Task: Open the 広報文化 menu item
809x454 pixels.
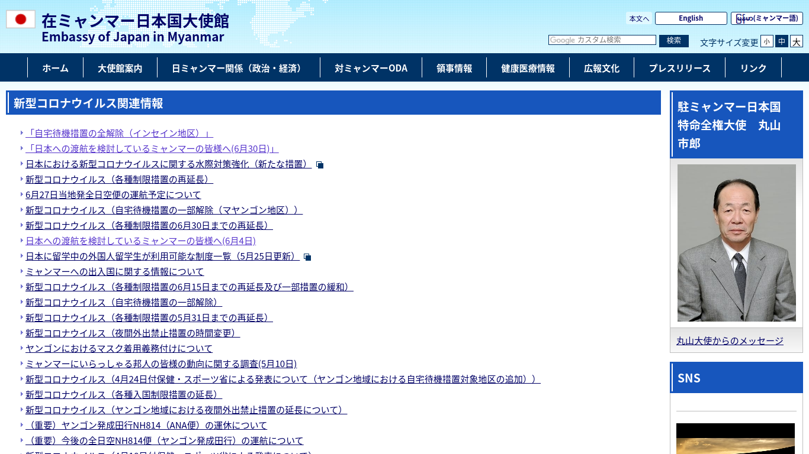Action: point(602,68)
